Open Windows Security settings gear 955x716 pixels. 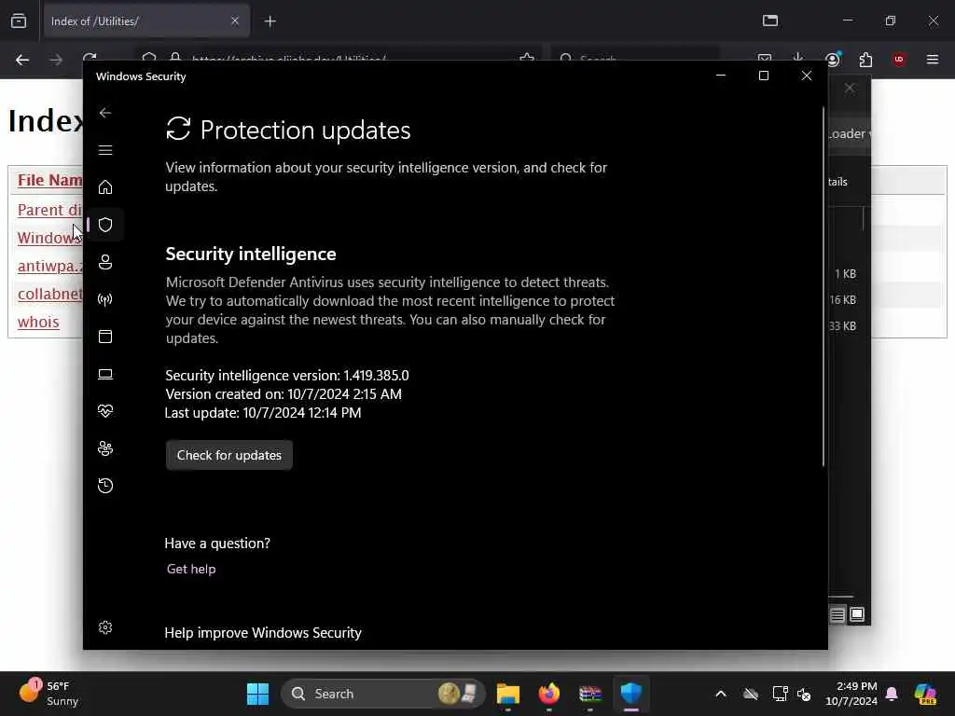pyautogui.click(x=105, y=627)
